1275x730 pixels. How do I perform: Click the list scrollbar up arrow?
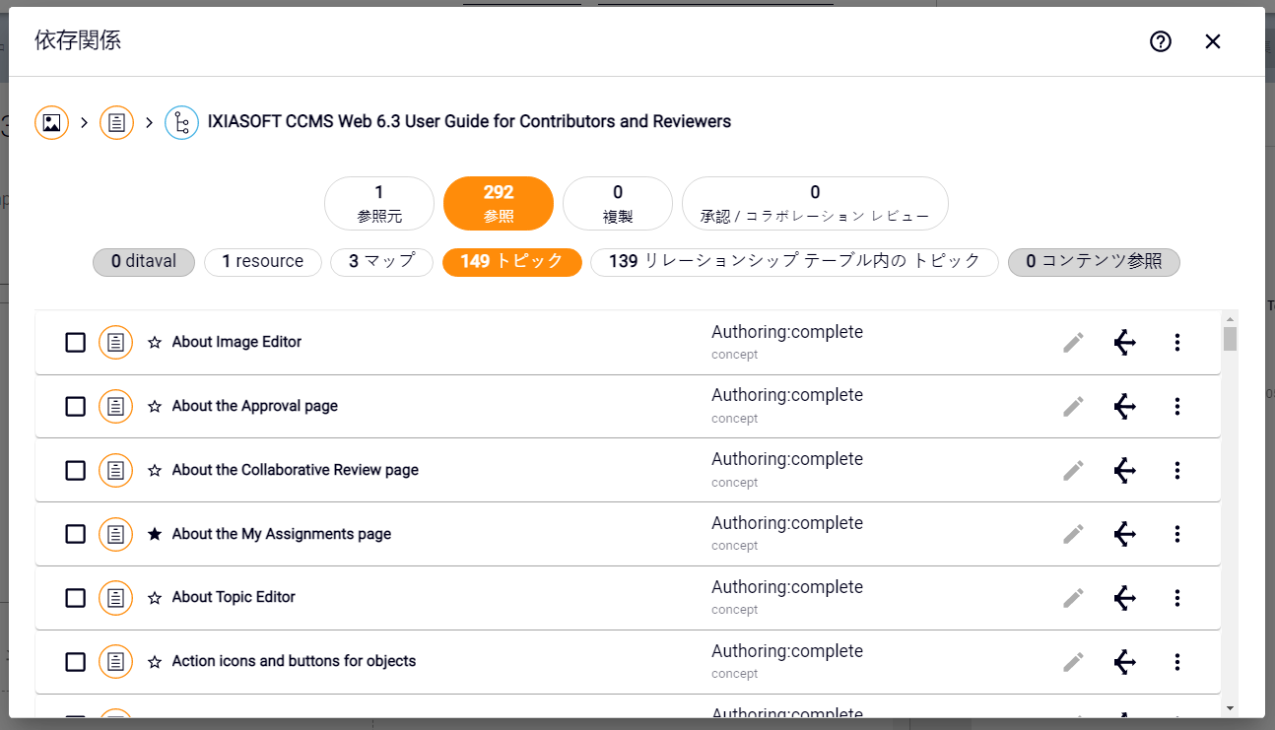(x=1230, y=318)
